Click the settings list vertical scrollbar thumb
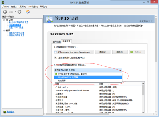This screenshot has width=159, height=117. coord(143,90)
